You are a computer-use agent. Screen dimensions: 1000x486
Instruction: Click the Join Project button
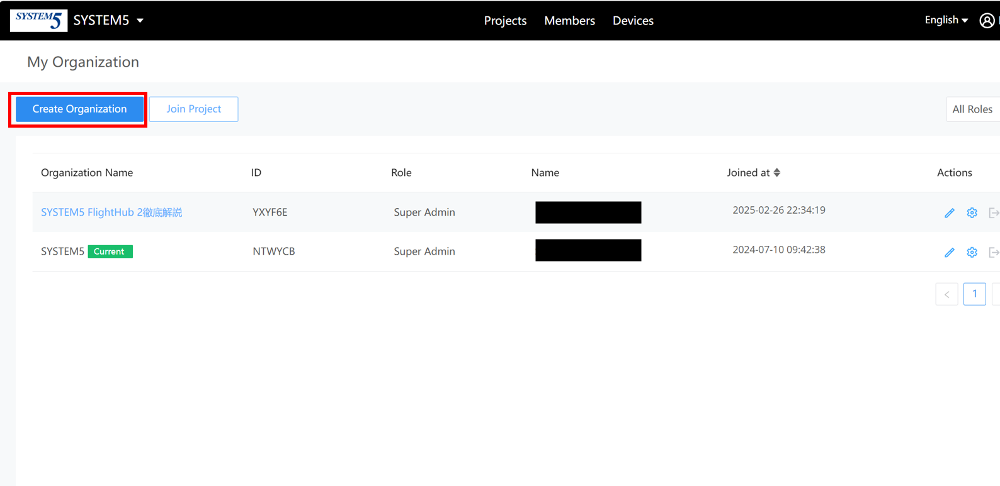194,109
